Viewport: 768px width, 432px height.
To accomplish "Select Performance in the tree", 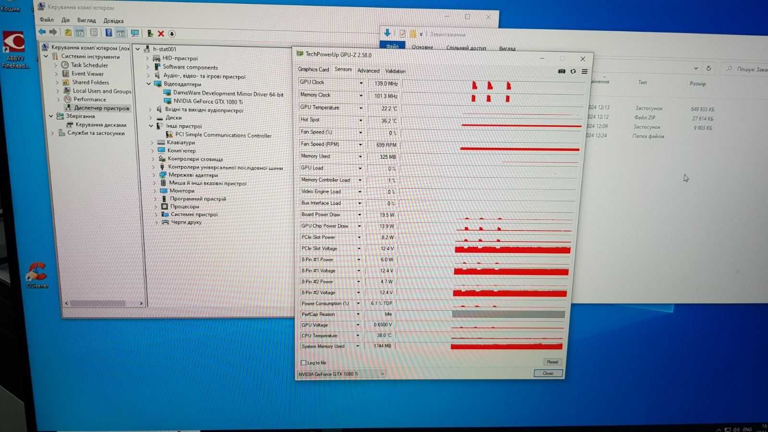I will point(90,99).
